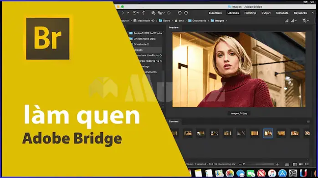The height and width of the screenshot is (178, 318).
Task: Open FaceTime from the Dock
Action: 251,173
